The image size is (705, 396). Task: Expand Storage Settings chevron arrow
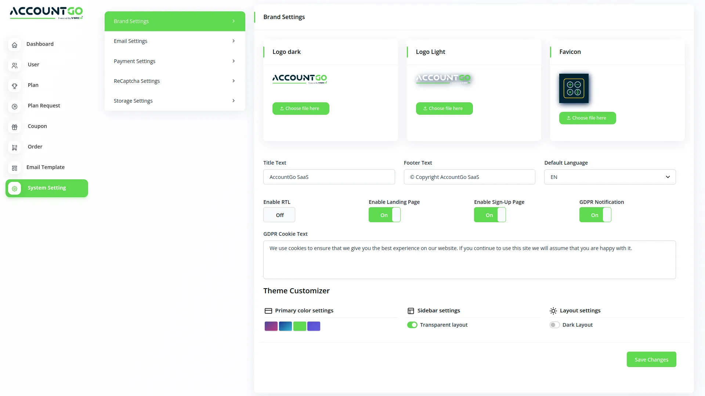234,101
